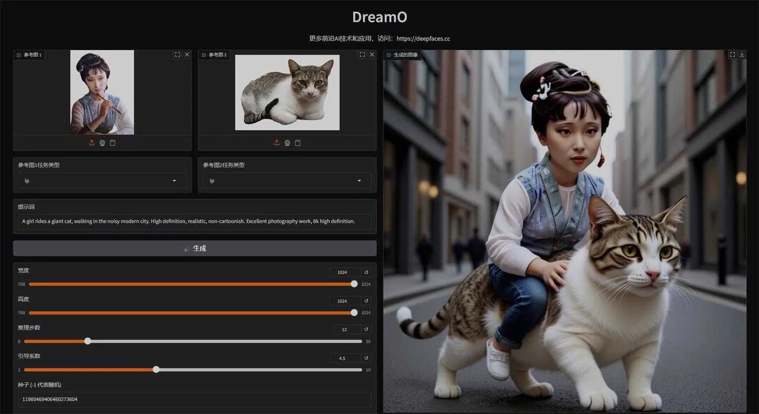
Task: Expand reference image 1 to fullscreen
Action: pyautogui.click(x=177, y=55)
